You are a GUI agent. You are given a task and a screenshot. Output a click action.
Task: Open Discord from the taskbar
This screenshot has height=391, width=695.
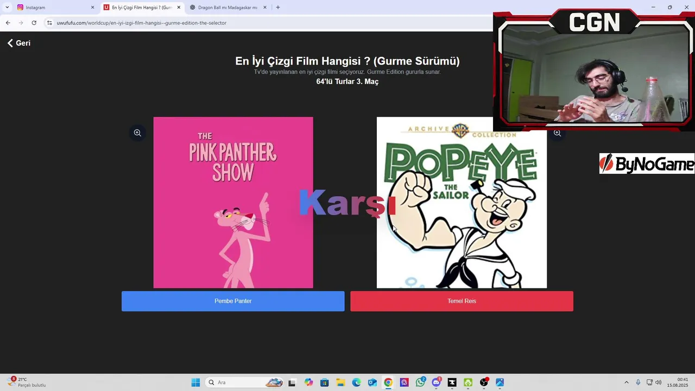pyautogui.click(x=436, y=382)
